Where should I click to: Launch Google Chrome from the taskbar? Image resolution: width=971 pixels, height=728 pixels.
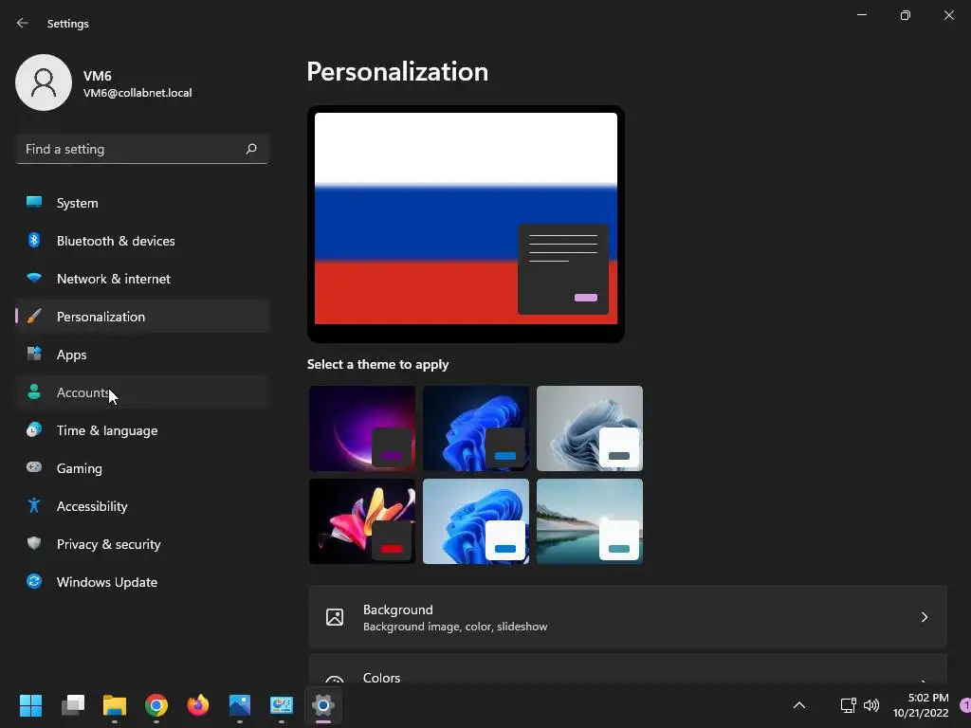pyautogui.click(x=156, y=705)
